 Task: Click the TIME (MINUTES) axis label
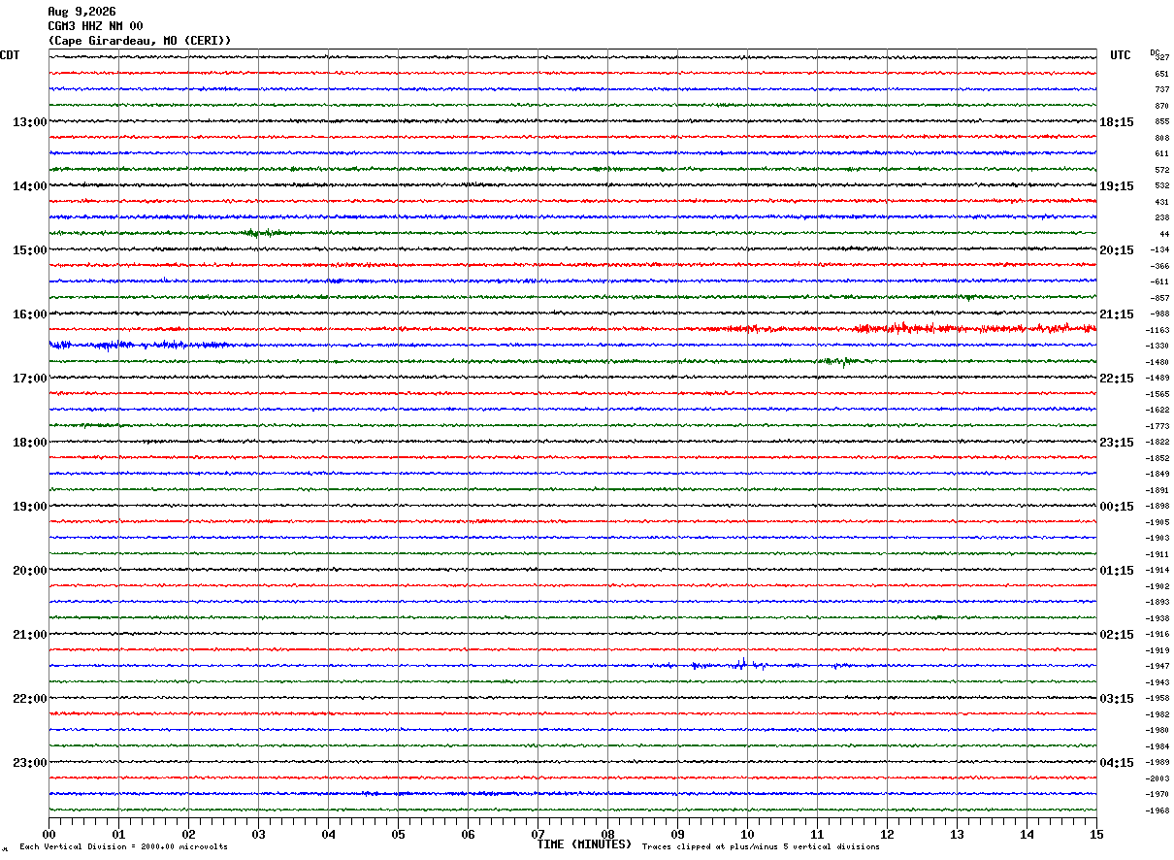584,844
